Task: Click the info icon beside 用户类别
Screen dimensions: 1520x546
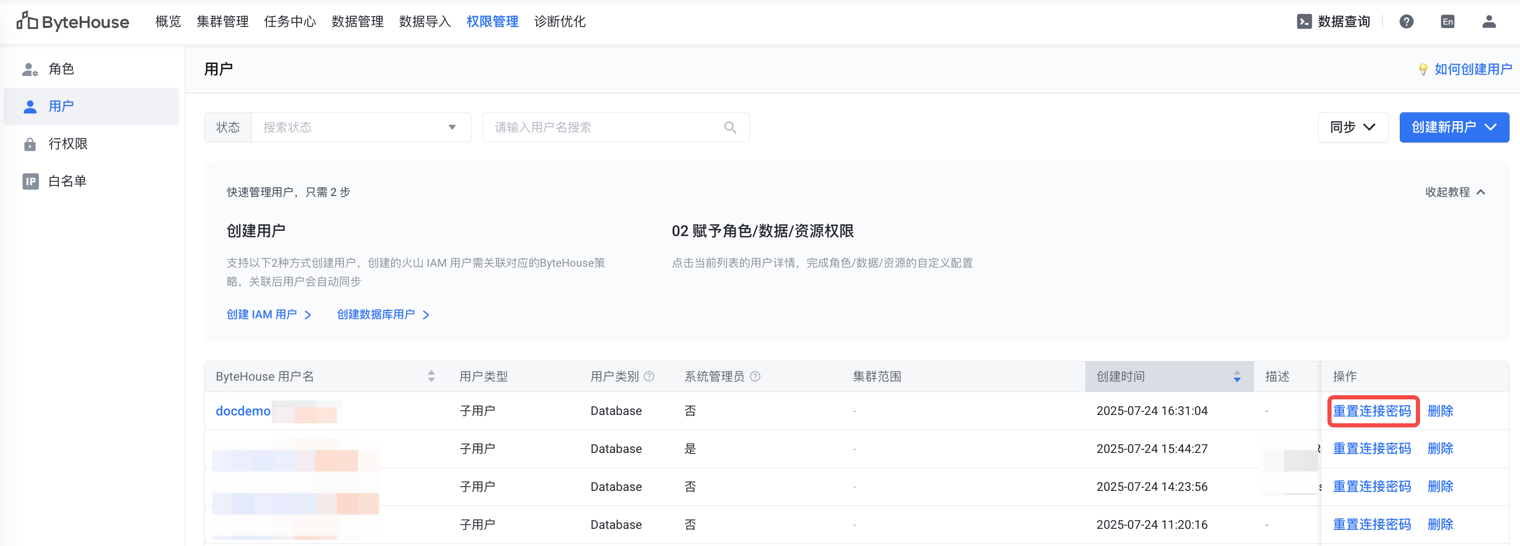Action: (649, 376)
